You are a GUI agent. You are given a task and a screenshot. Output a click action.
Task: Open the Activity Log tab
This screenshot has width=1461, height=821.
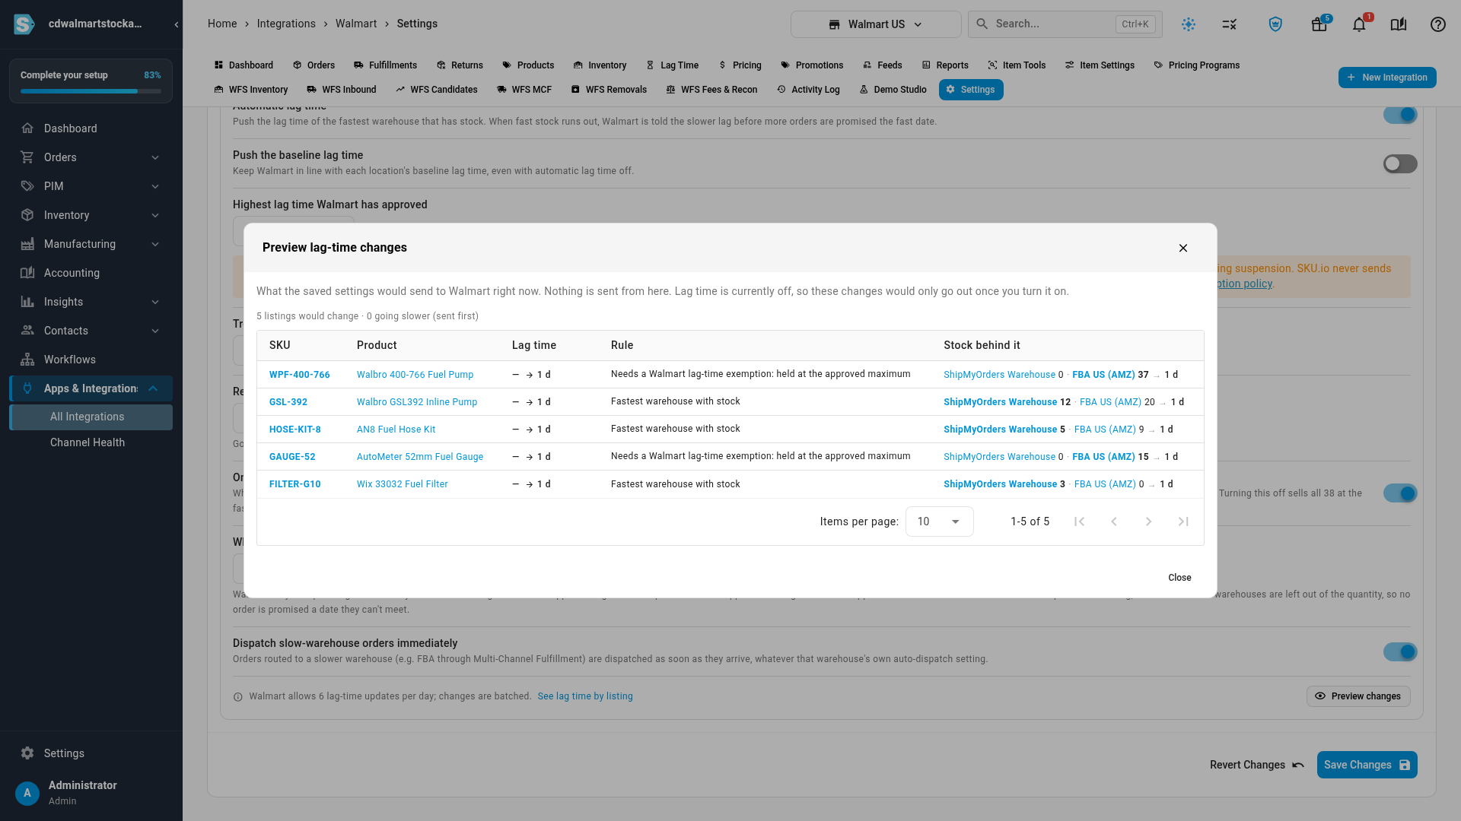tap(808, 90)
